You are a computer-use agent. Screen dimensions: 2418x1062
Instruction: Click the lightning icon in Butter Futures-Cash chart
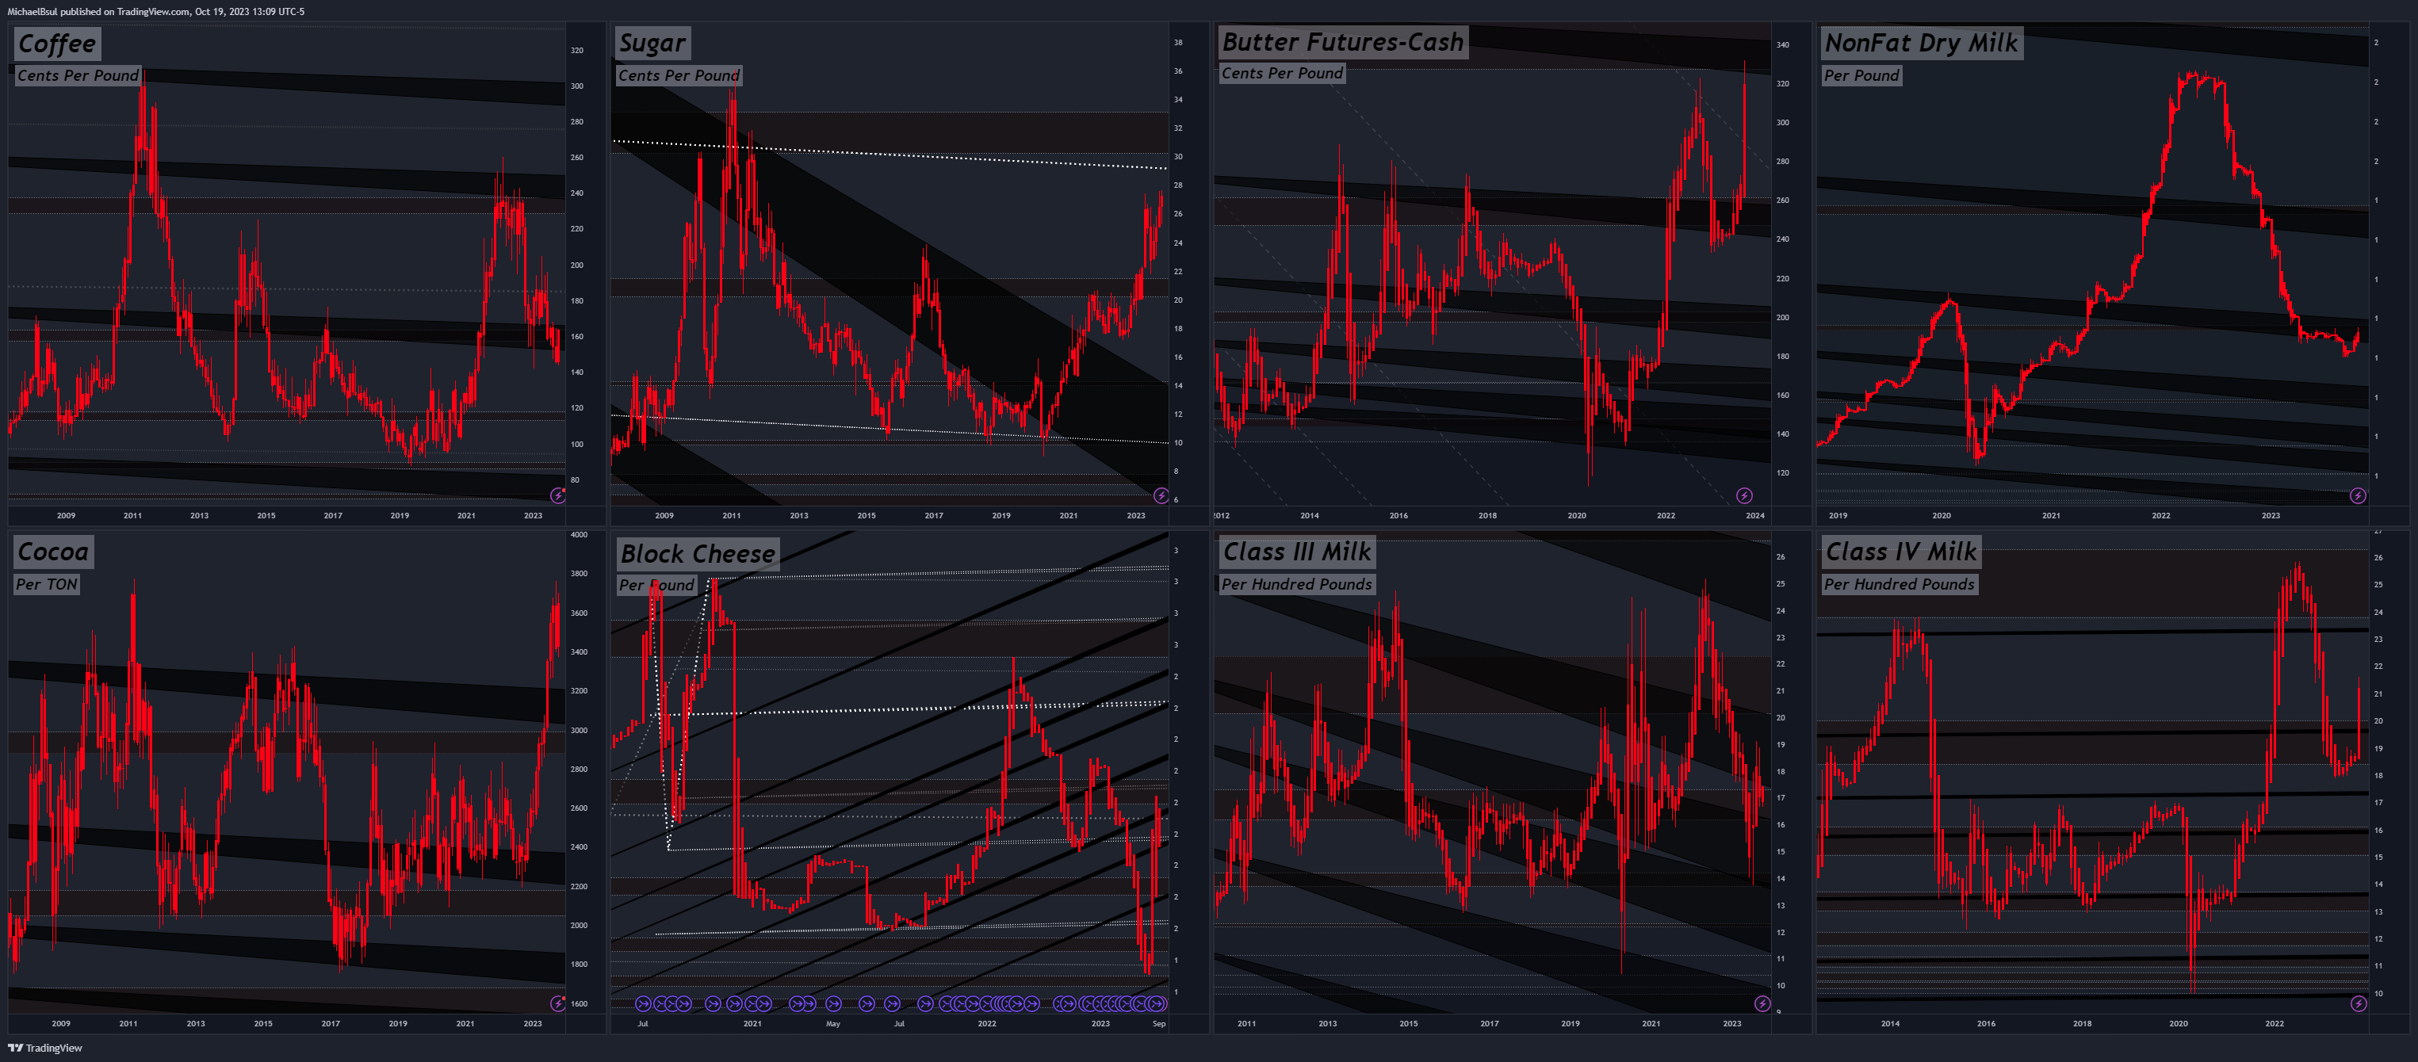pyautogui.click(x=1744, y=495)
